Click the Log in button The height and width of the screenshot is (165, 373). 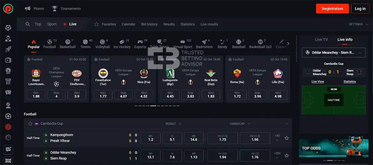tap(360, 9)
